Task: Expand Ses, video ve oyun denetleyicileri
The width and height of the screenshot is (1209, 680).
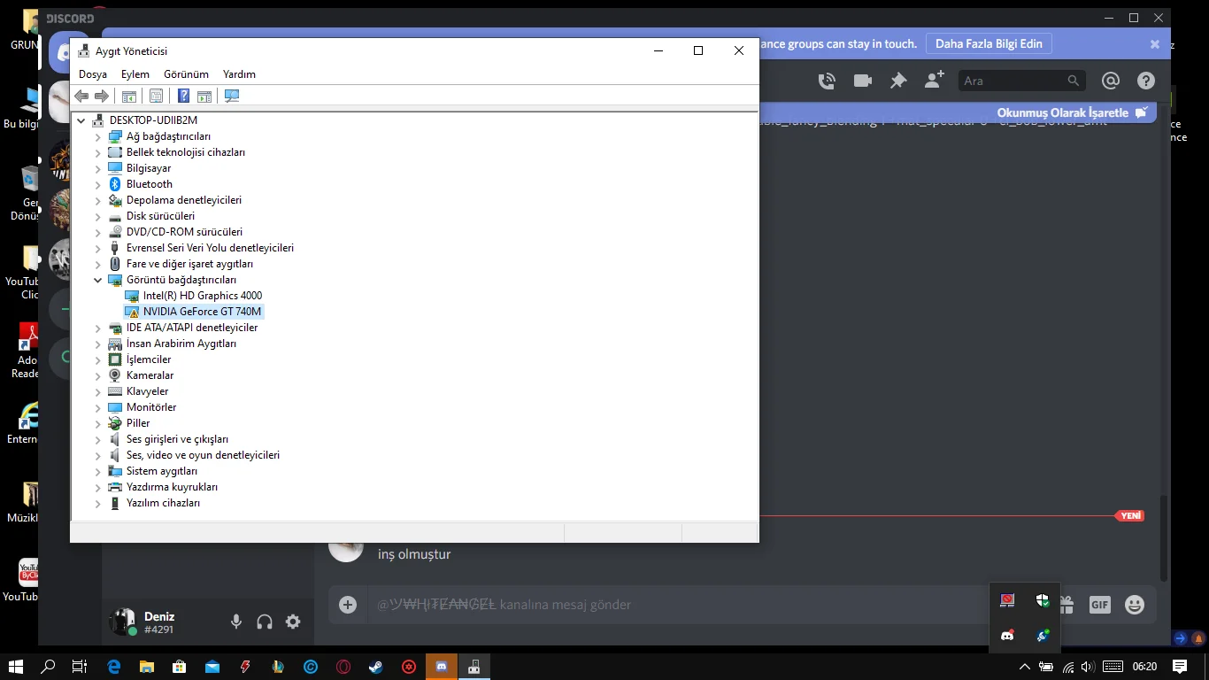Action: [98, 455]
